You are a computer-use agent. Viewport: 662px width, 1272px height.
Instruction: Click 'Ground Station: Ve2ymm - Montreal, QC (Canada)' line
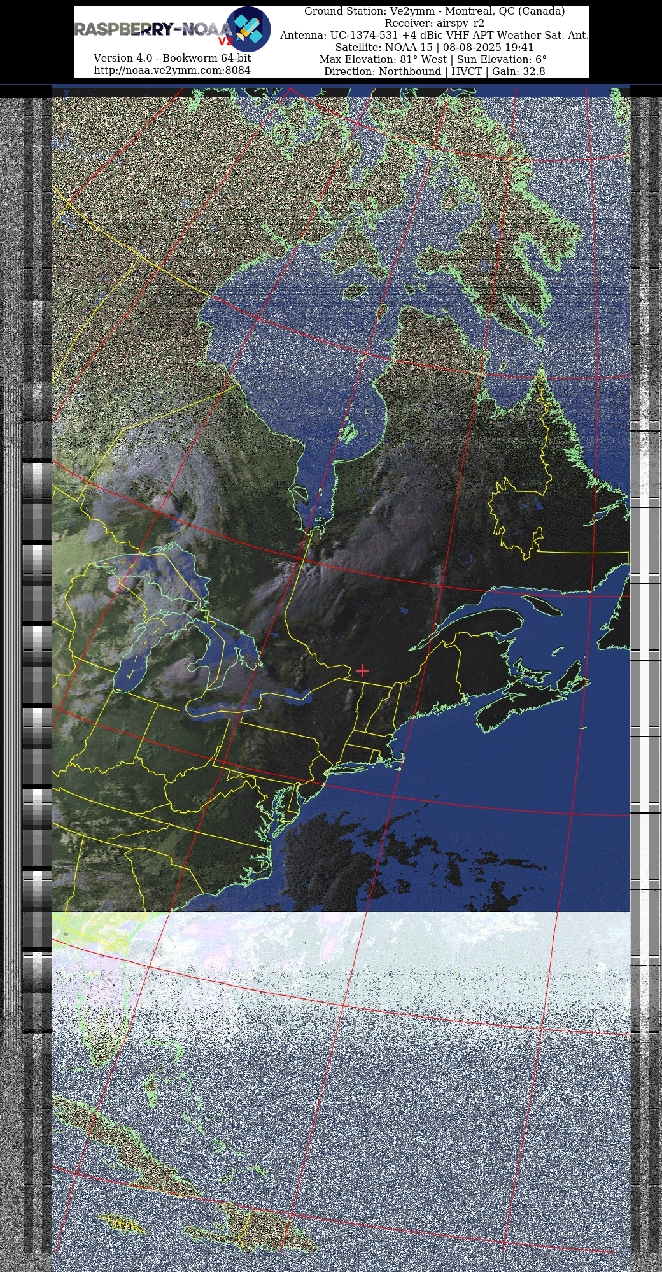[435, 11]
